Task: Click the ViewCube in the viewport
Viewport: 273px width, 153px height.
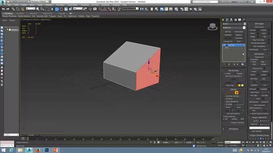Action: 212,26
